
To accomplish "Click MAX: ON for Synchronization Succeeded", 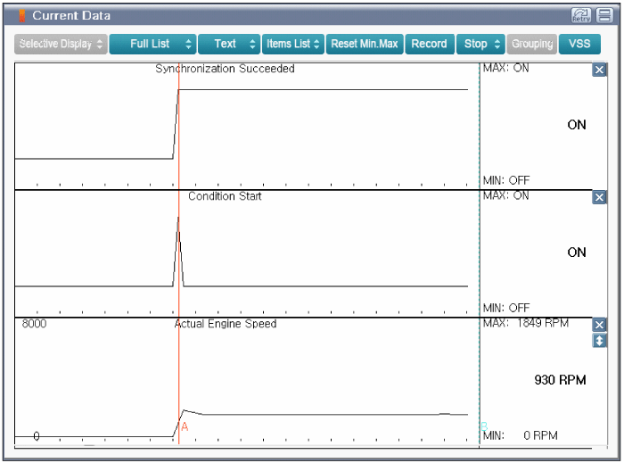I will click(x=505, y=68).
